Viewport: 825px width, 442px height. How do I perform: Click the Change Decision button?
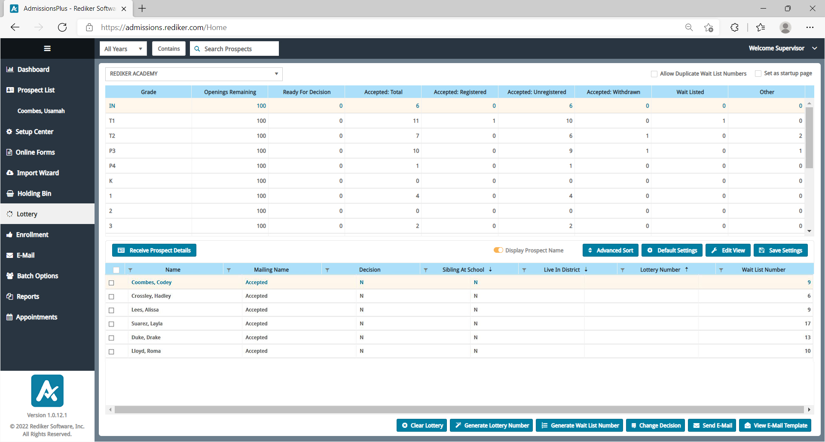(x=655, y=425)
